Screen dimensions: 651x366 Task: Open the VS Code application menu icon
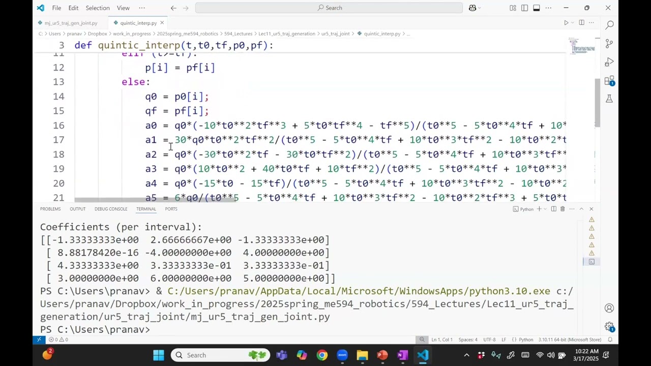[40, 8]
